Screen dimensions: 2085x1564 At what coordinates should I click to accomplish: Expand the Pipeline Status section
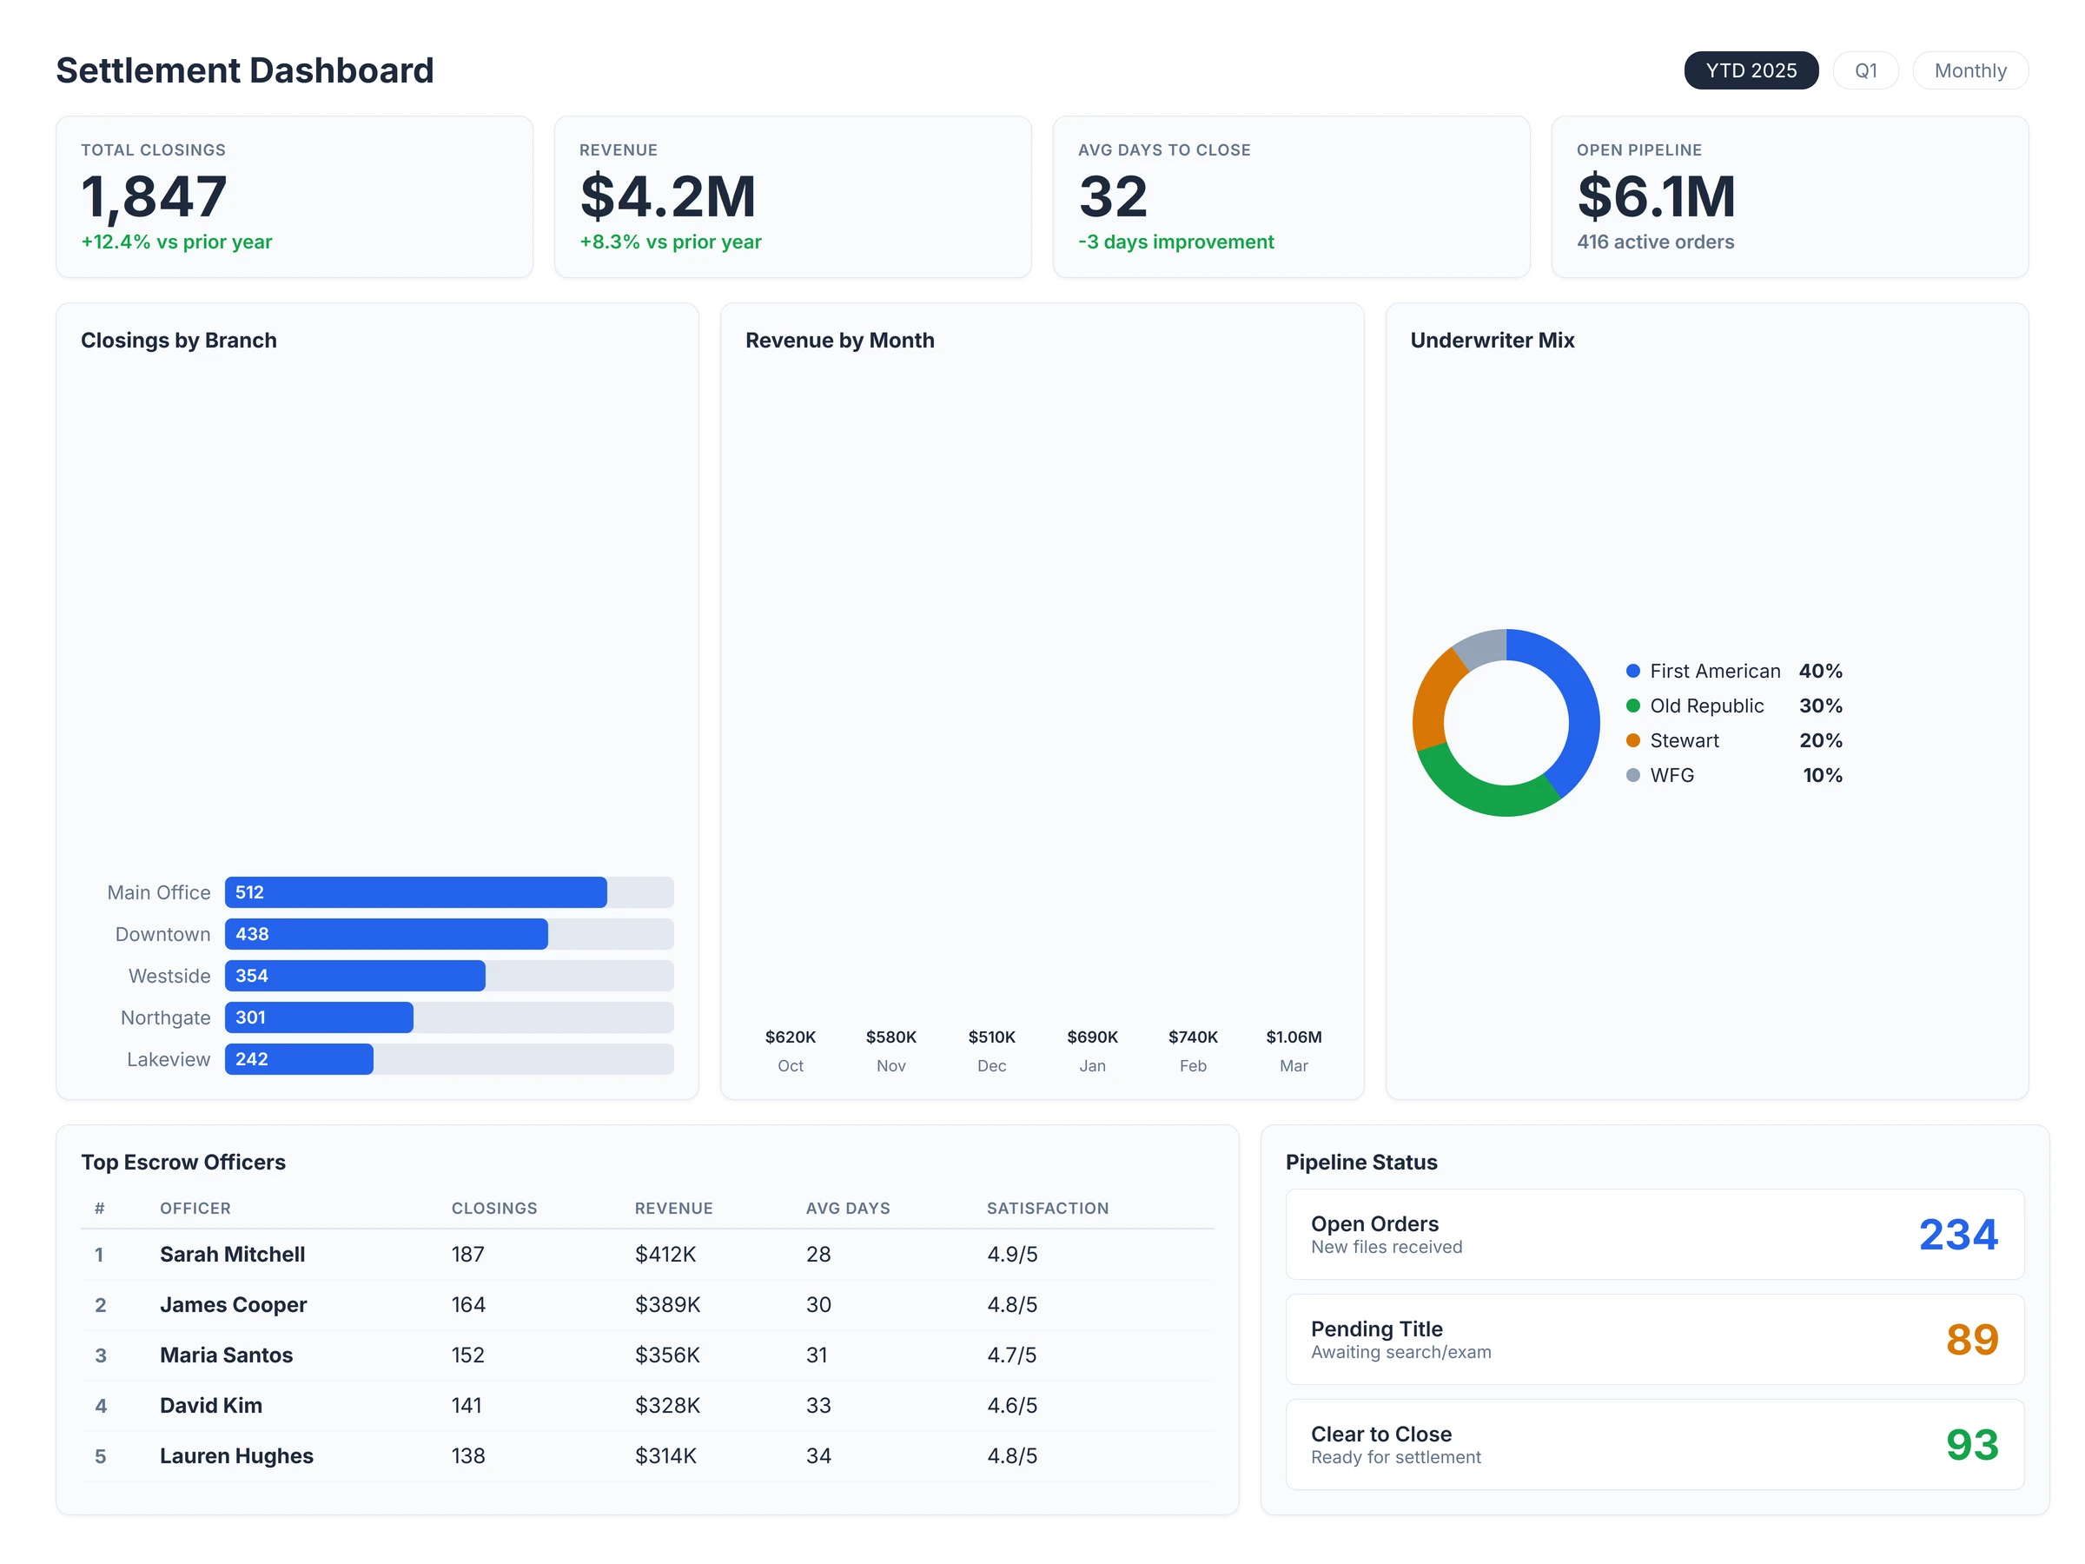click(1361, 1162)
